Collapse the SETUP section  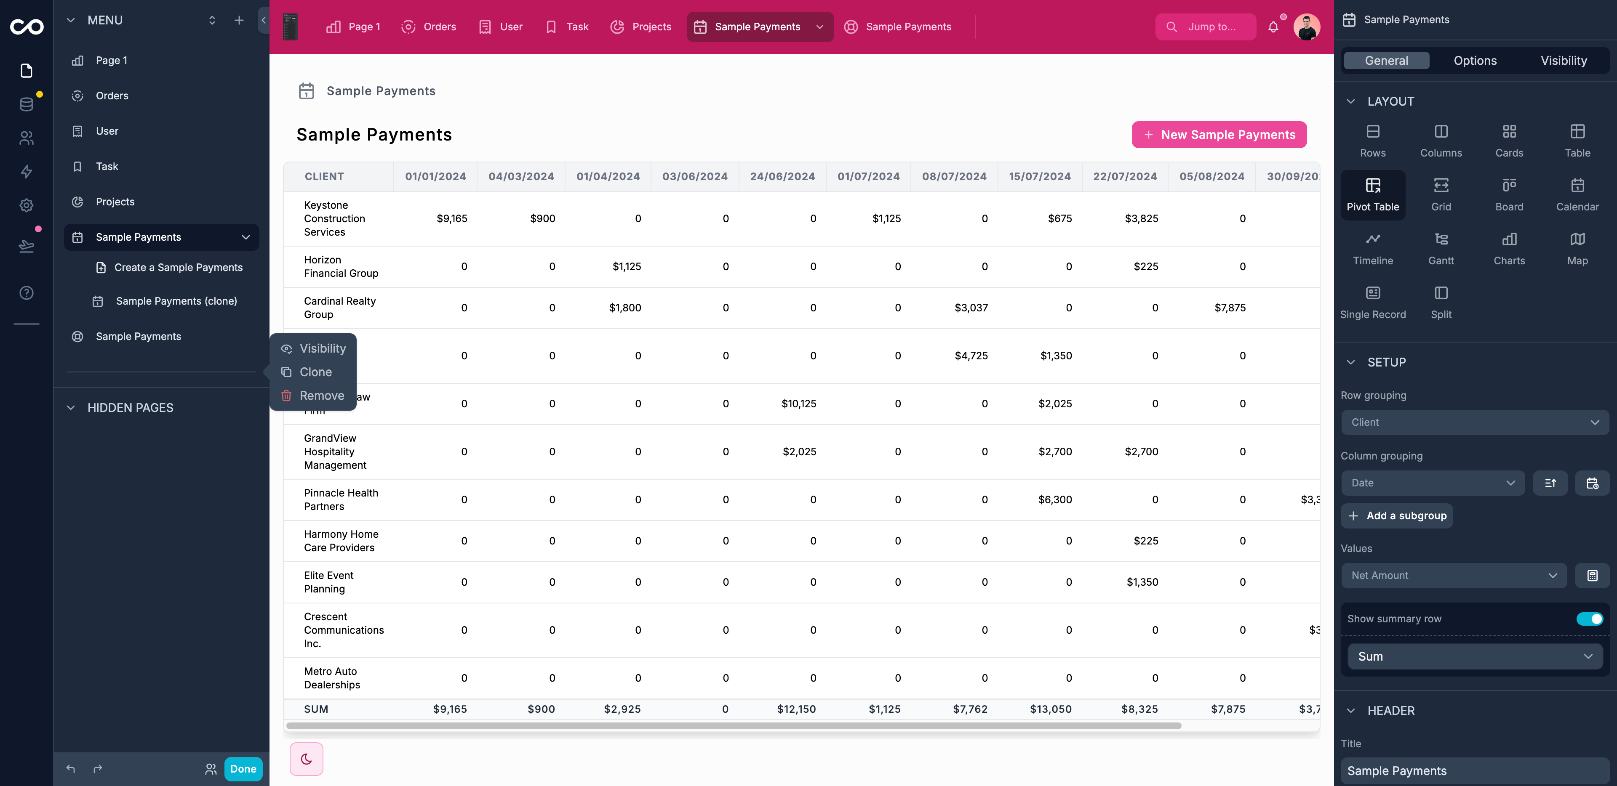(1351, 362)
